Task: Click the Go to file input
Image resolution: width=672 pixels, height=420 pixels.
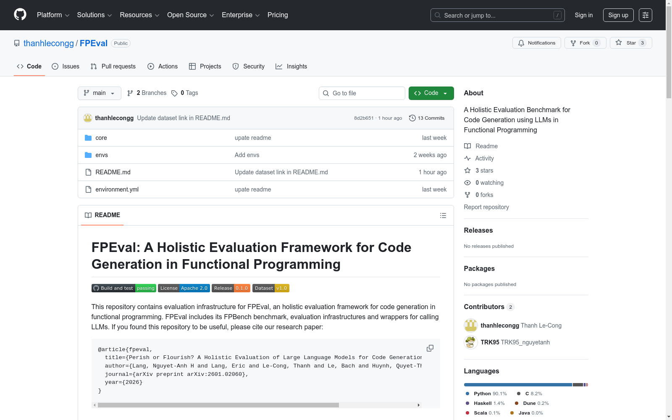Action: [362, 93]
